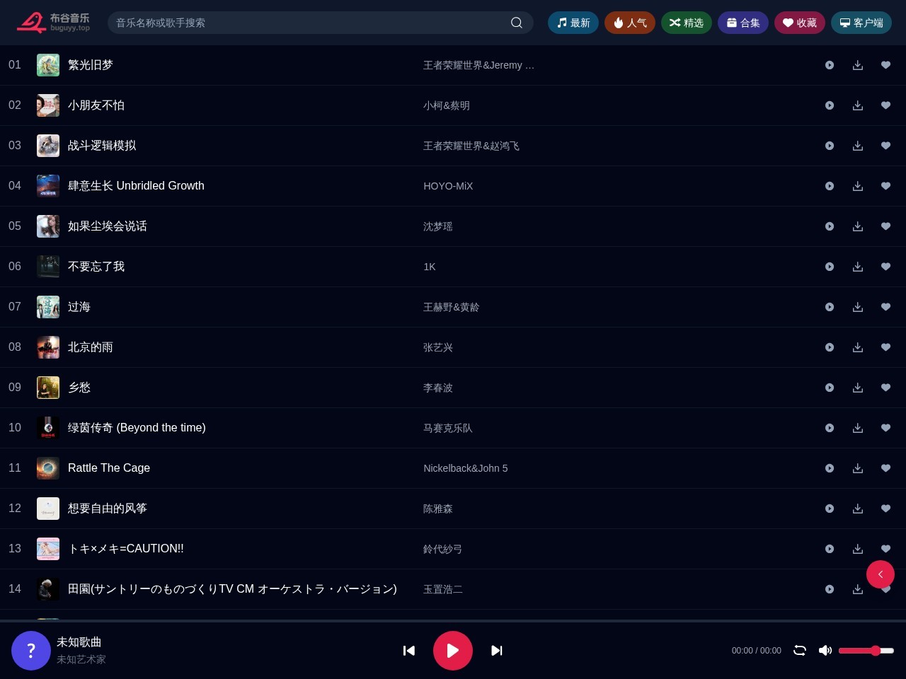Skip to next track
The height and width of the screenshot is (679, 906).
[x=497, y=651]
